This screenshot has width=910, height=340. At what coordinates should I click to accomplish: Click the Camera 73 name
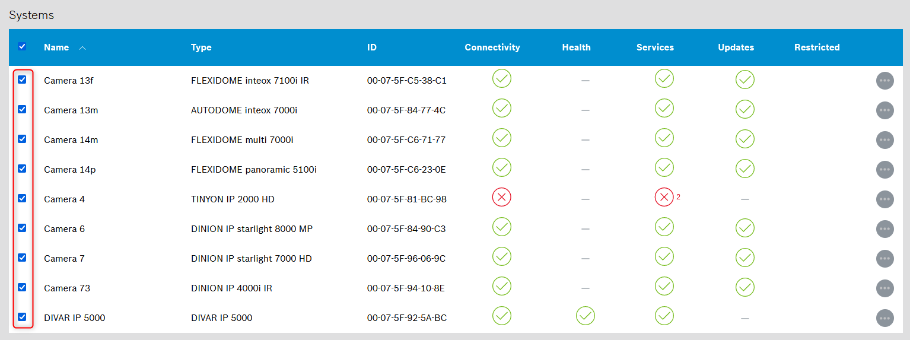pyautogui.click(x=67, y=288)
